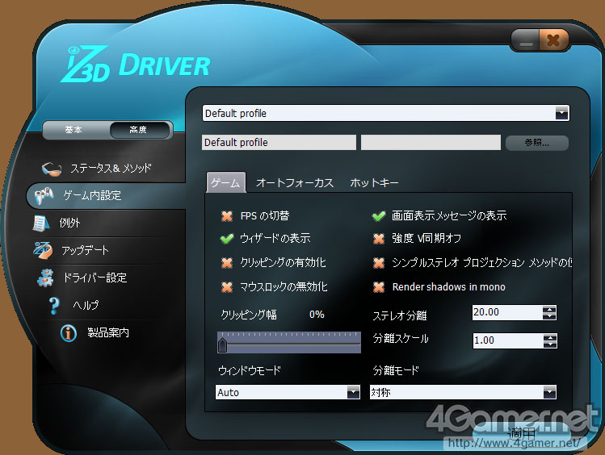The height and width of the screenshot is (455, 605).
Task: Click the 分離モード label
Action: click(x=396, y=370)
